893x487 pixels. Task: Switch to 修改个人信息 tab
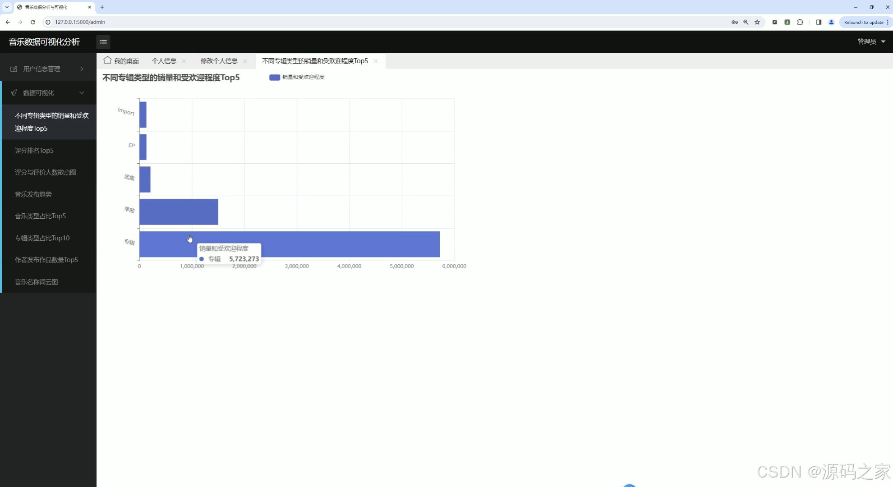pos(219,61)
